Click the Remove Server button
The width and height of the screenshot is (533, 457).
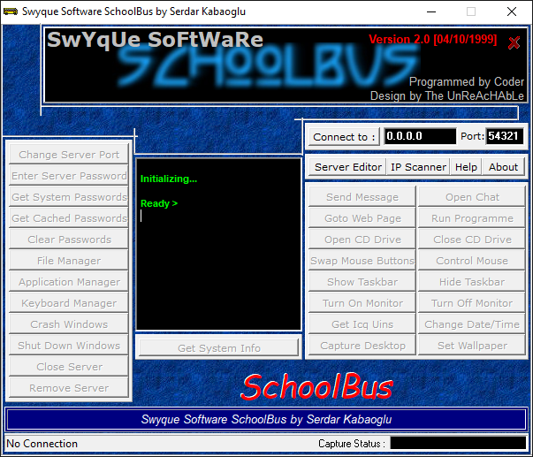[x=69, y=388]
